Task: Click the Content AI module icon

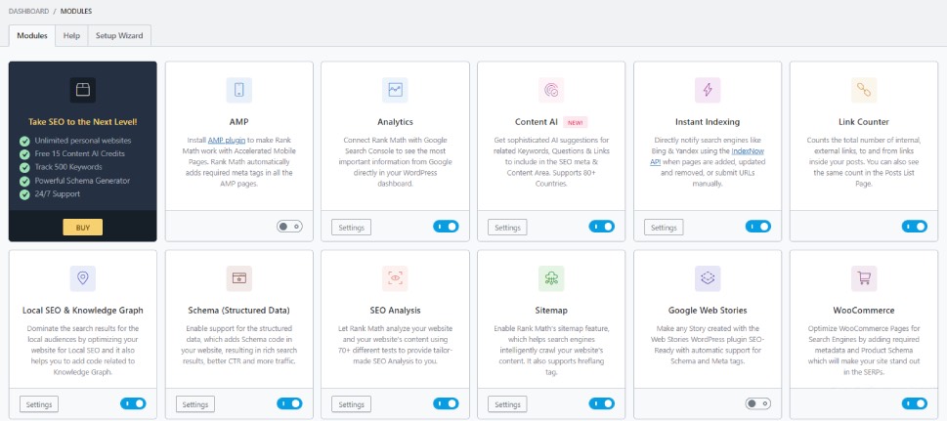Action: pos(551,90)
